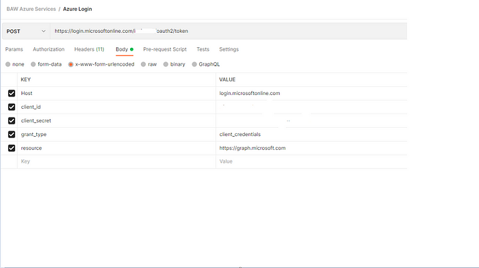Select the Body tab

point(125,49)
